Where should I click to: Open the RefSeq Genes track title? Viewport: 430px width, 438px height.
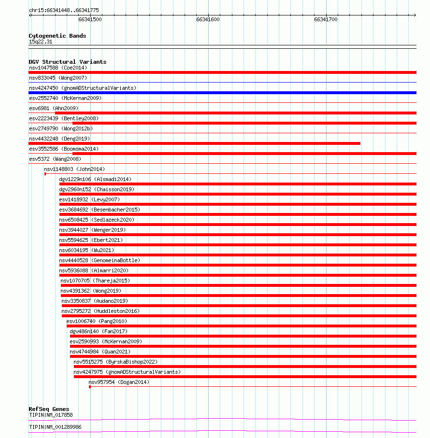click(49, 409)
